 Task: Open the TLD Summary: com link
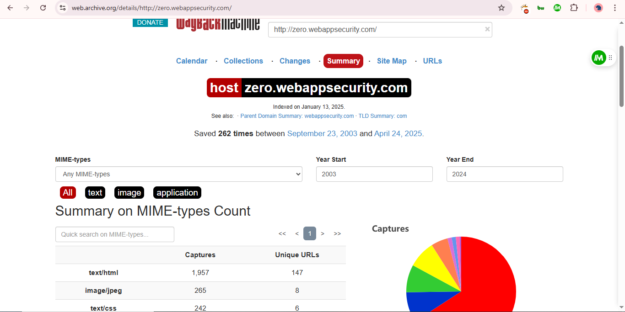[x=383, y=116]
